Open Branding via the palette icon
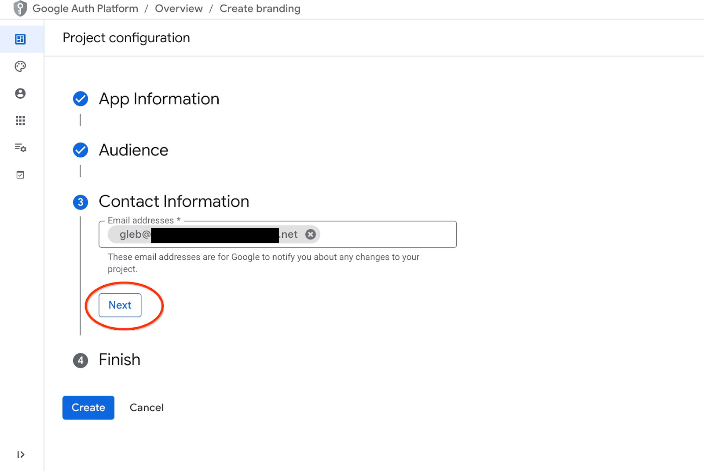 click(x=20, y=66)
